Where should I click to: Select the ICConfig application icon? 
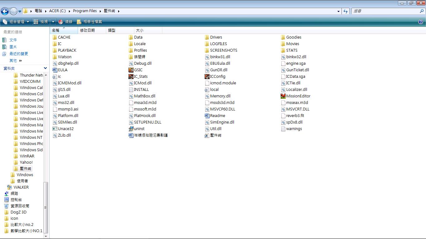coord(207,77)
